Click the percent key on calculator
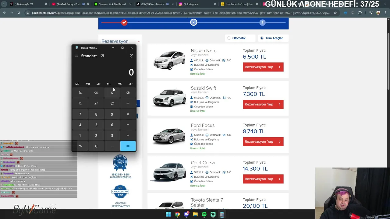 (x=80, y=93)
